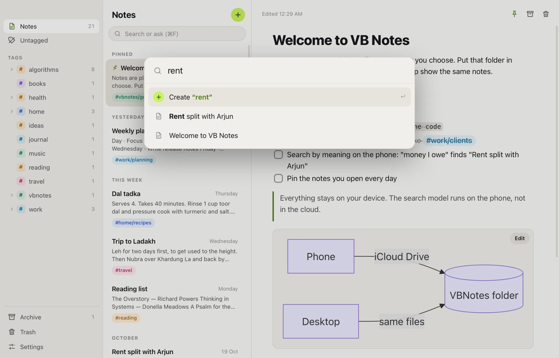
Task: Check the "Search by meaning on the phone" checkbox
Action: click(x=278, y=154)
